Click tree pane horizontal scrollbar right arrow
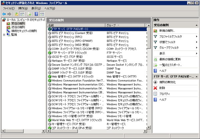This screenshot has width=200, height=139. pyautogui.click(x=43, y=131)
